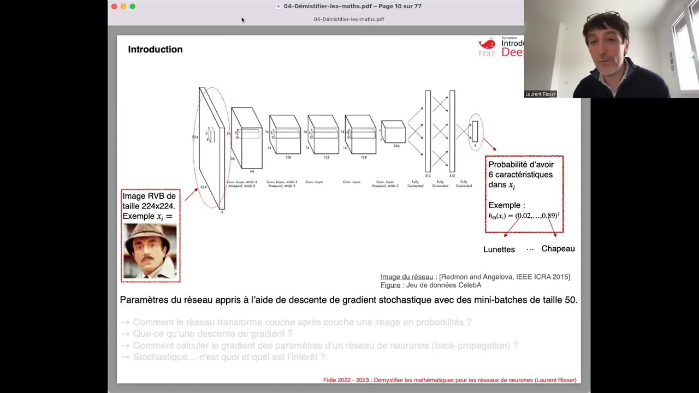This screenshot has height=393, width=699.
Task: Minimize the PDF window with yellow button
Action: (x=123, y=7)
